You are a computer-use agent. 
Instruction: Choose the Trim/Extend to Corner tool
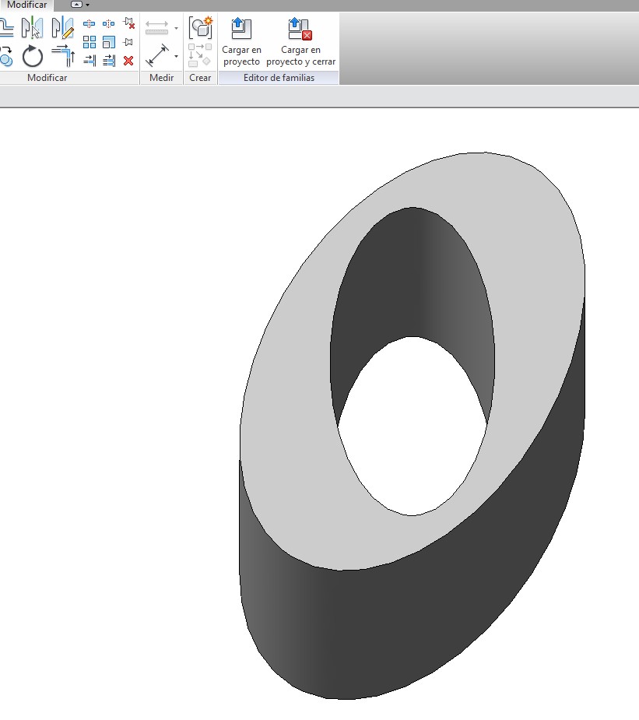click(62, 56)
